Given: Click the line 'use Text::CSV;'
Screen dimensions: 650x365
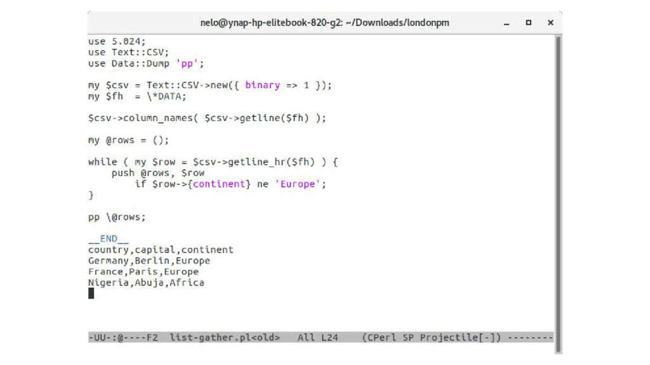Looking at the screenshot, I should [128, 53].
